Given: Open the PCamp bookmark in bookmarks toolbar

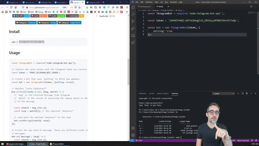Looking at the screenshot, I should (x=40, y=12).
